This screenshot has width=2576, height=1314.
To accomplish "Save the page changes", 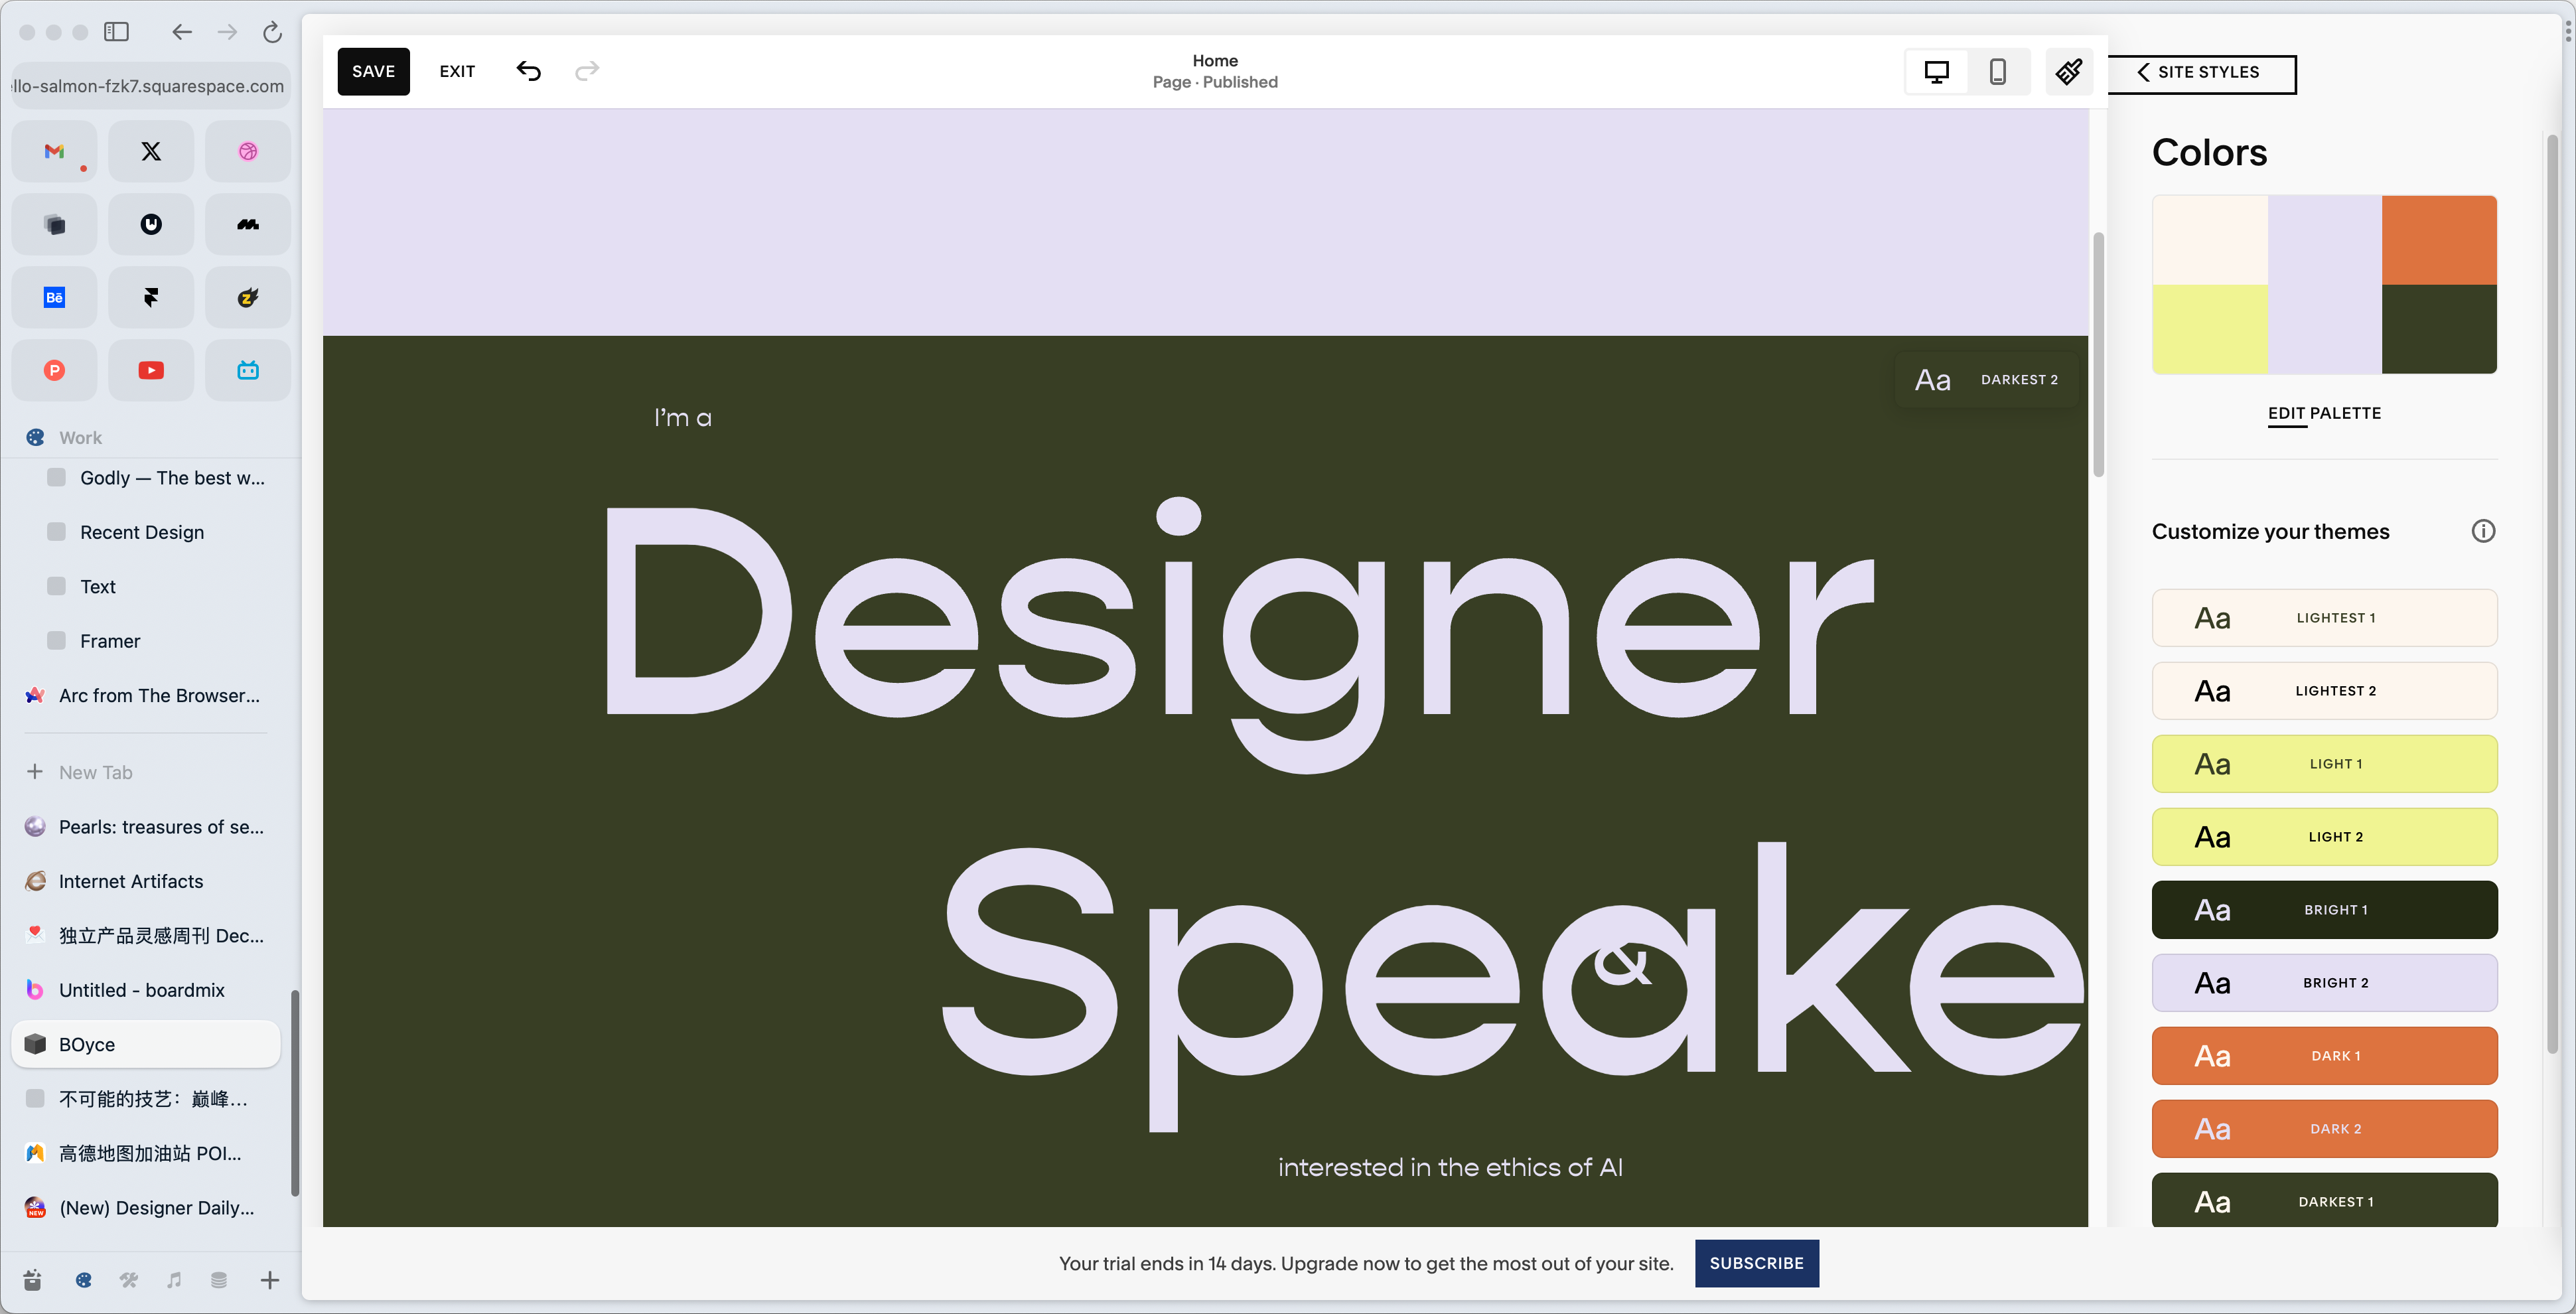I will click(373, 71).
